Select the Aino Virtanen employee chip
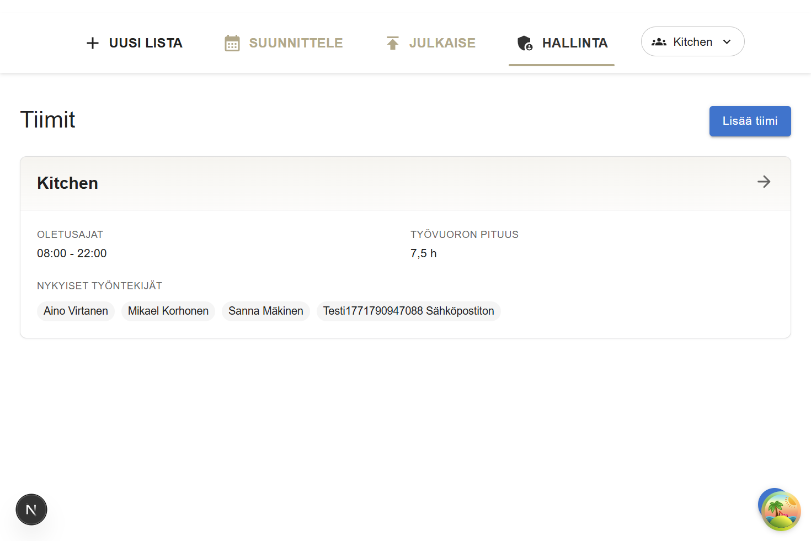This screenshot has width=811, height=541. 76,311
